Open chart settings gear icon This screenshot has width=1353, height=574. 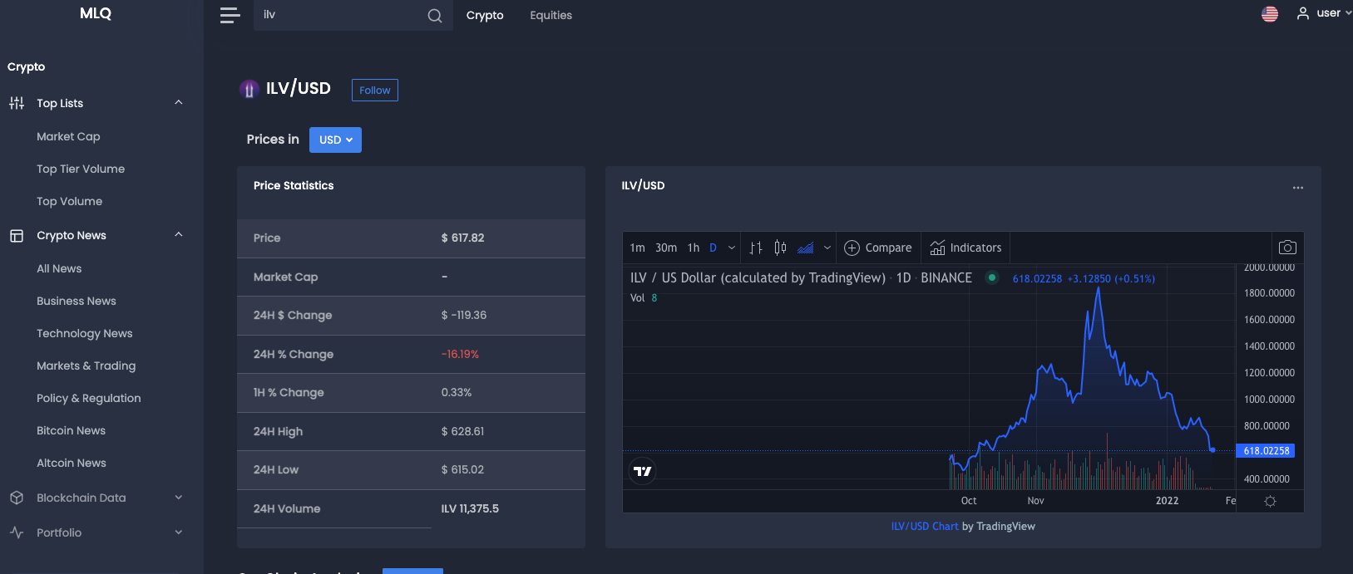1270,501
